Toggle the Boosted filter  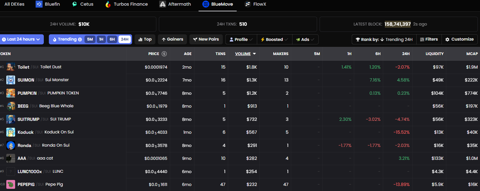tap(275, 39)
